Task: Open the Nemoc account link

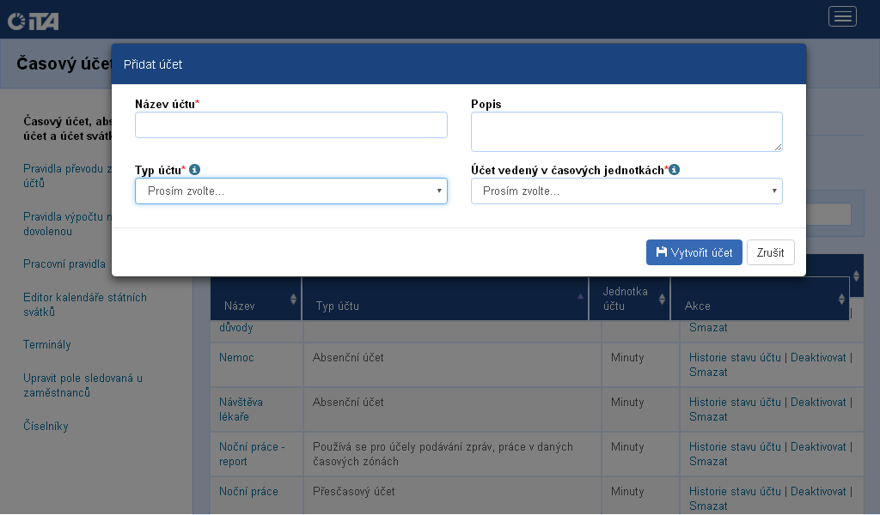Action: pos(236,357)
